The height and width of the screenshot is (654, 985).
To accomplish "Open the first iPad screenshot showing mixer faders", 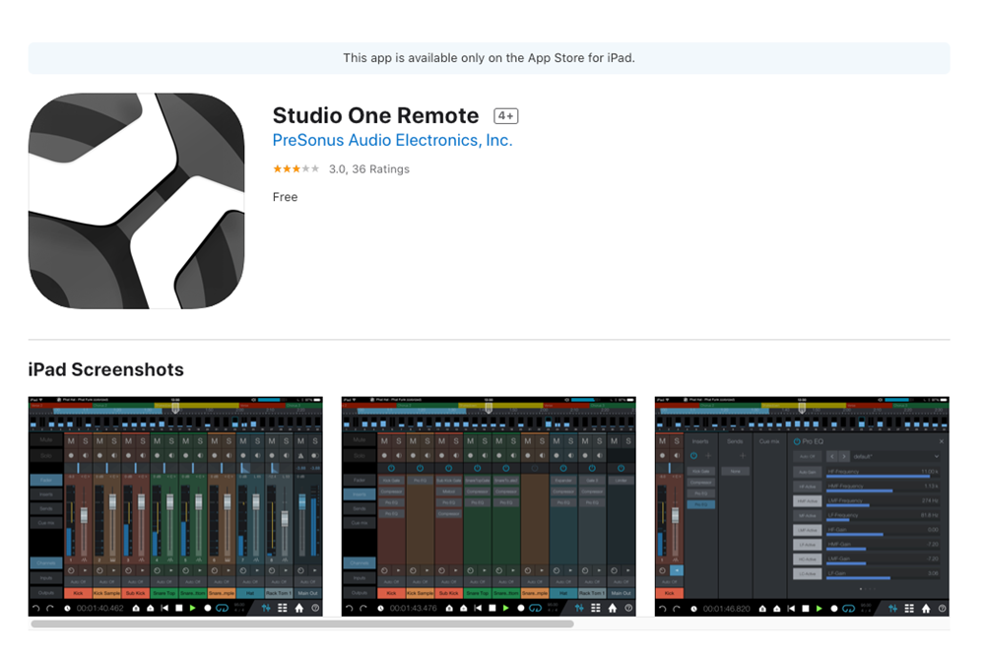I will [x=175, y=506].
